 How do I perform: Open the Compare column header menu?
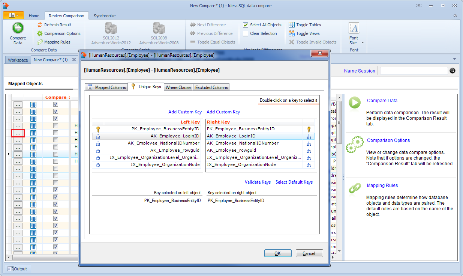coord(69,98)
